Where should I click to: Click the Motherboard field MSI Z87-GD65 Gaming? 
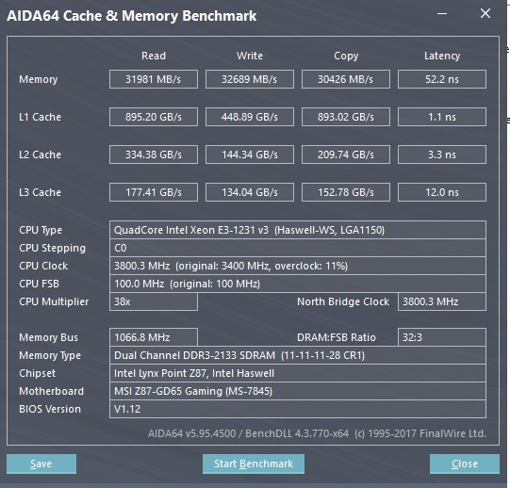(298, 391)
